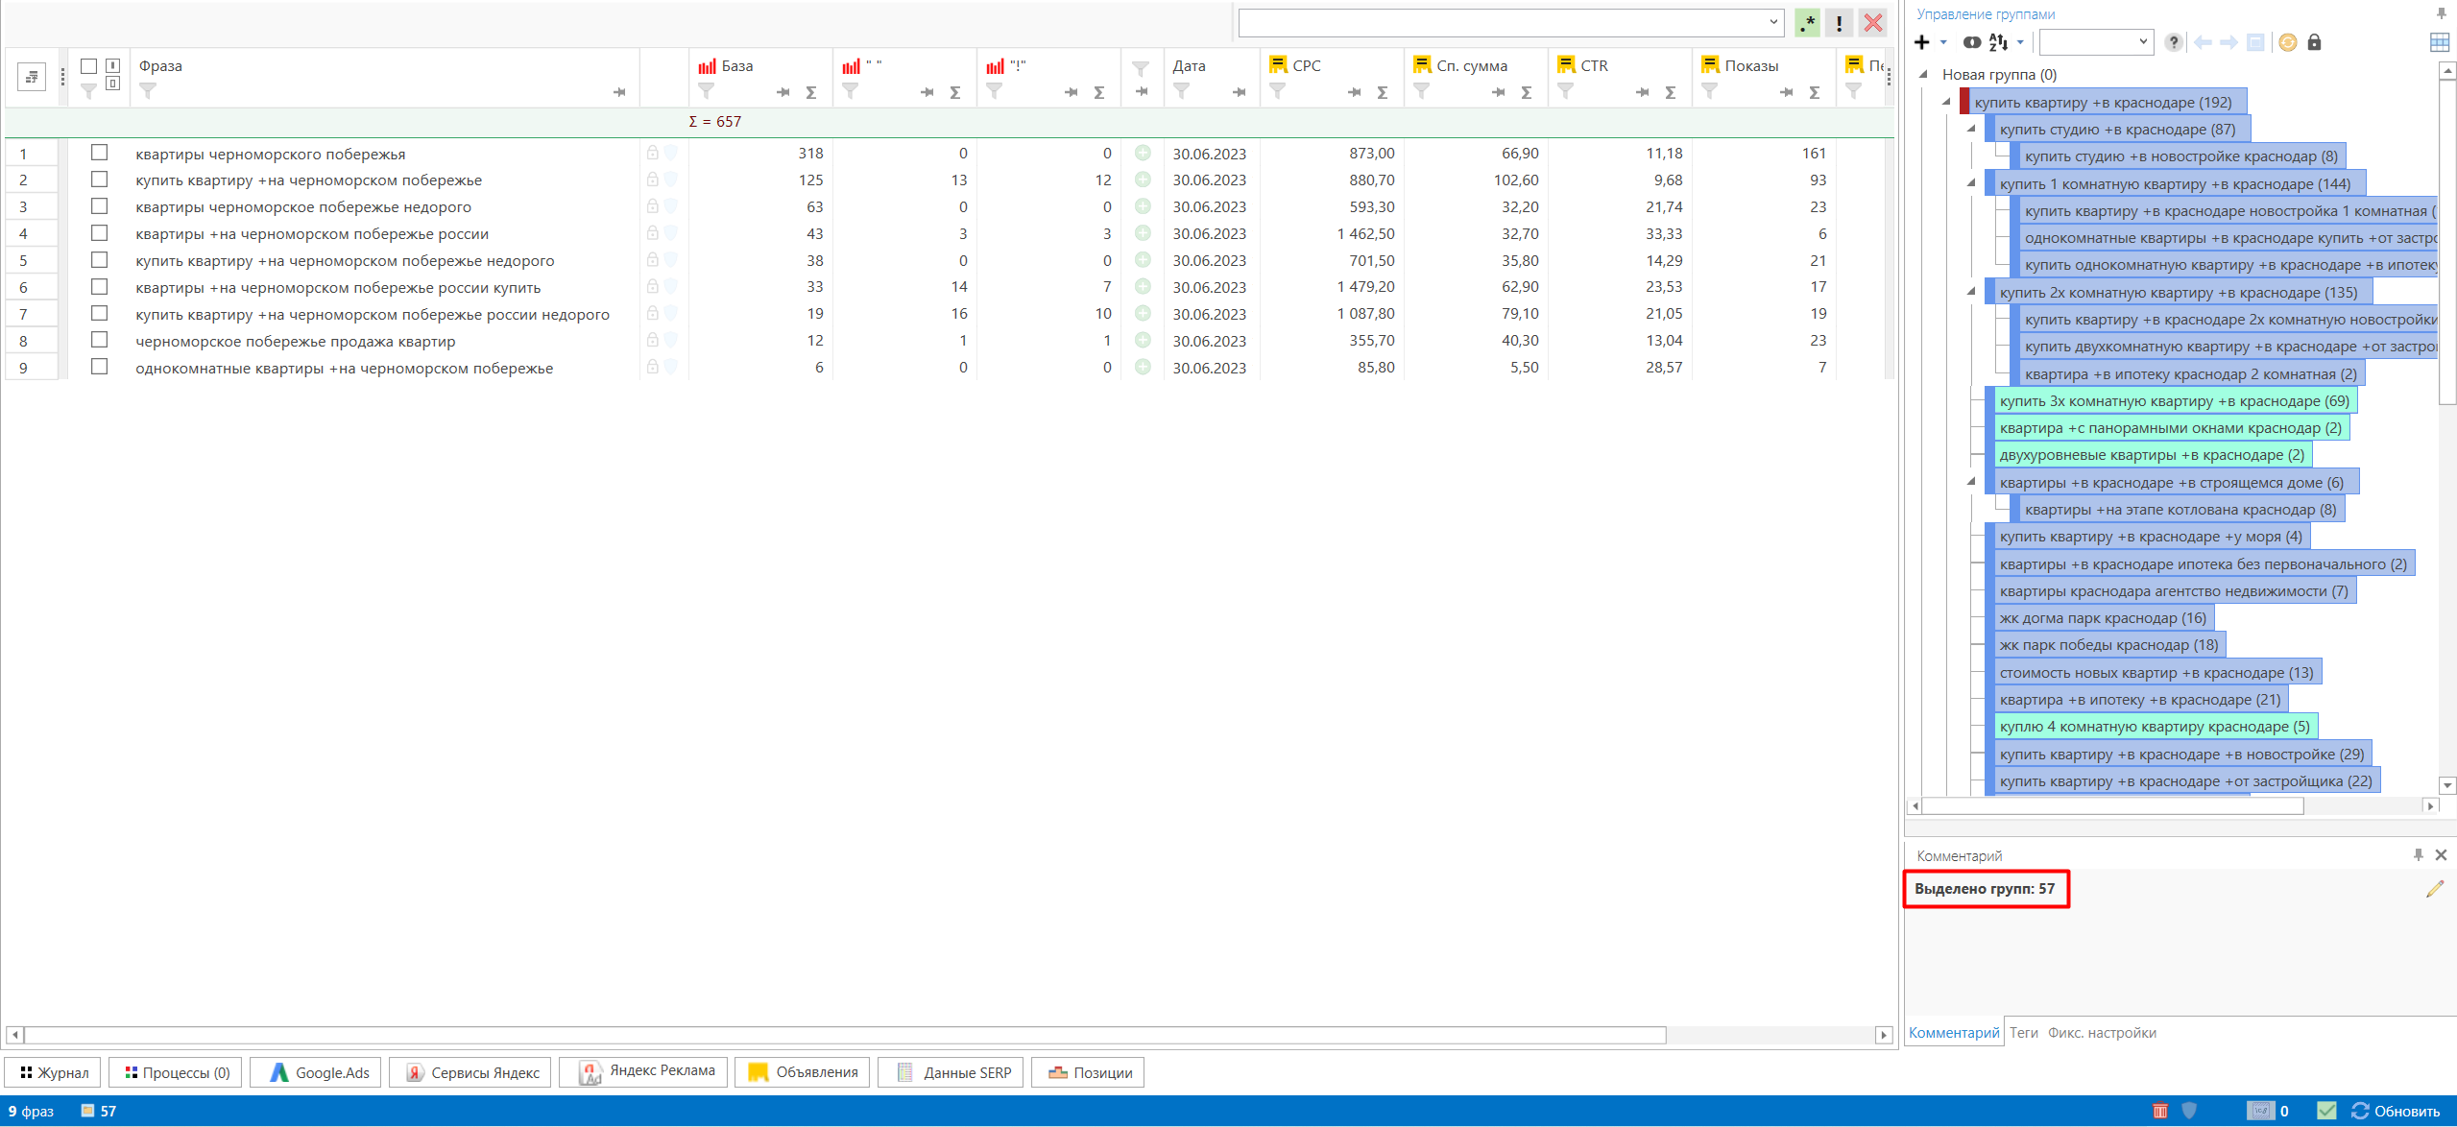Click the question mark help icon
Image resolution: width=2457 pixels, height=1127 pixels.
coord(2174,42)
